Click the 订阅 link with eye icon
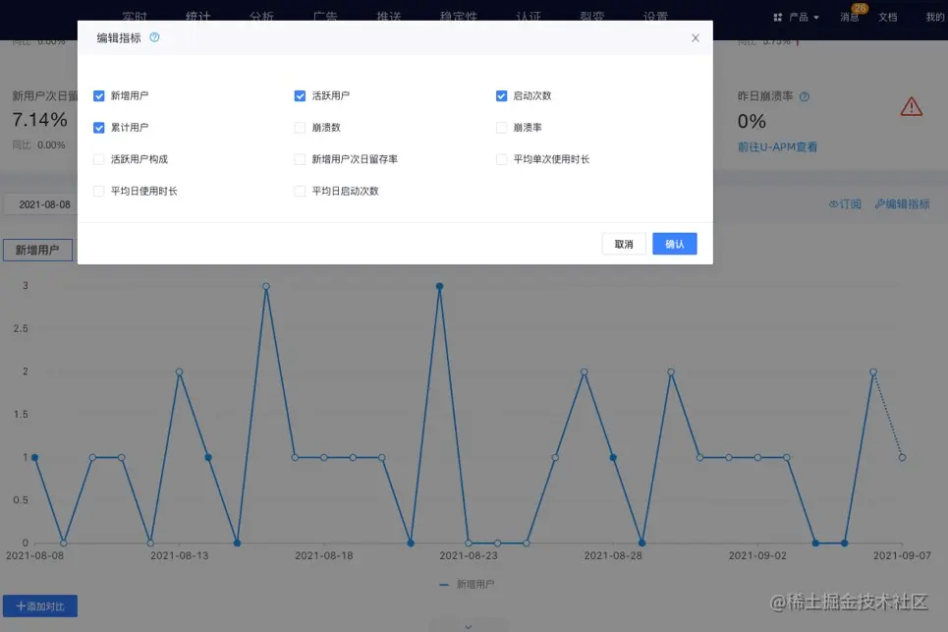This screenshot has width=948, height=632. (845, 204)
